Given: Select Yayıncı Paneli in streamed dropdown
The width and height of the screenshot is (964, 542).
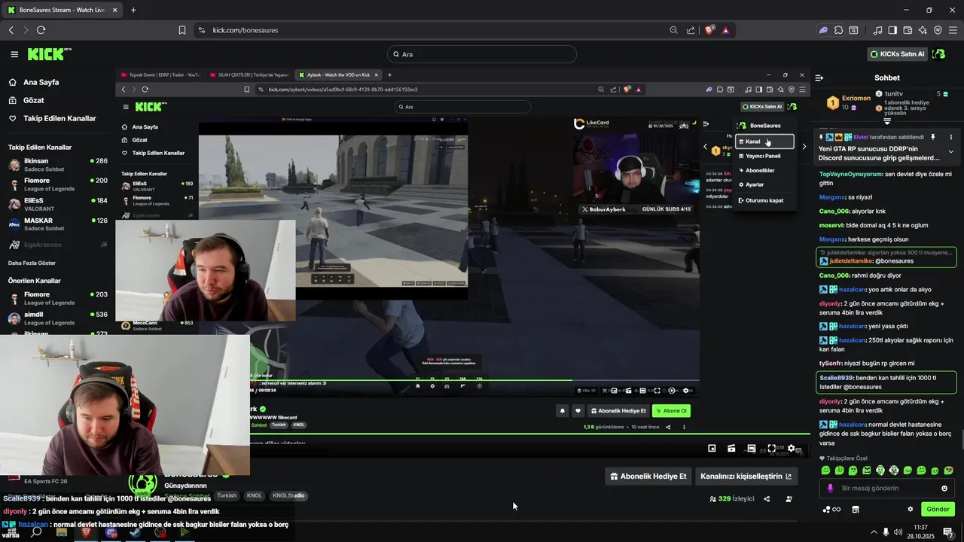Looking at the screenshot, I should [763, 156].
